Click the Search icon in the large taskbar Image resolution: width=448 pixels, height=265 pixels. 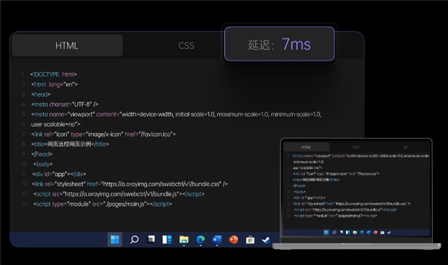click(134, 239)
